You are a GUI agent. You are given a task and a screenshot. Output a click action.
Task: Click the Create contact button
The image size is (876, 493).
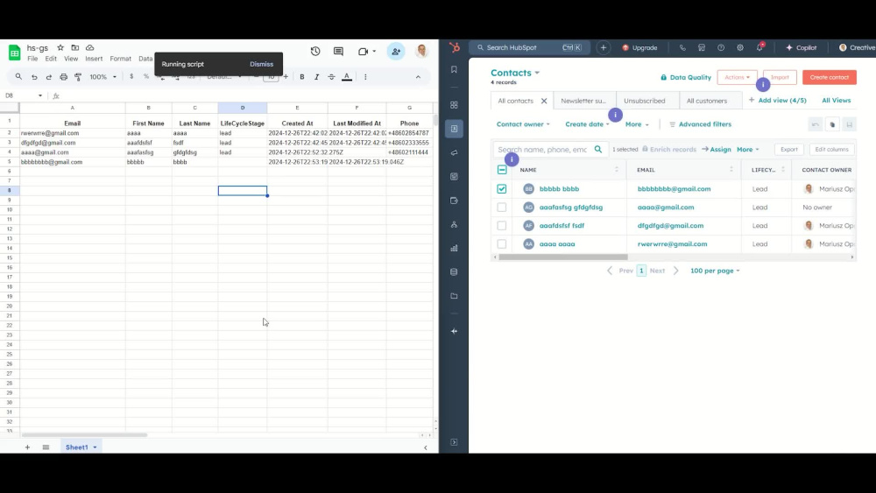click(x=829, y=78)
